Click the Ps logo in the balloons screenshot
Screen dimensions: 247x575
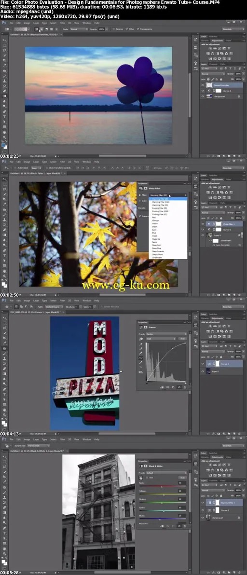(x=4, y=23)
